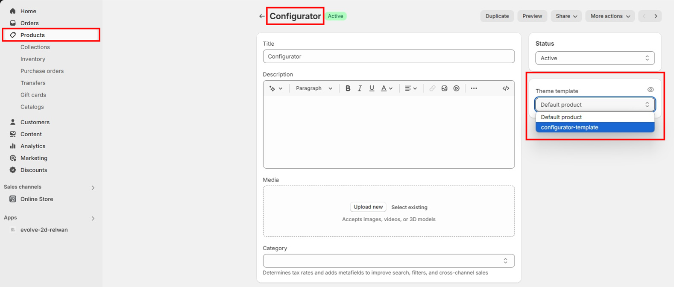Apply underline formatting in description

(x=372, y=88)
